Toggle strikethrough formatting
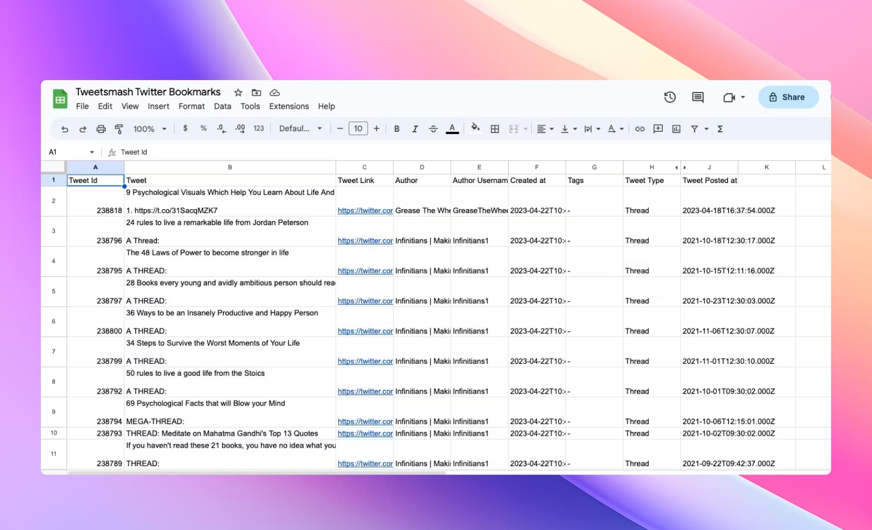The image size is (872, 530). tap(433, 129)
